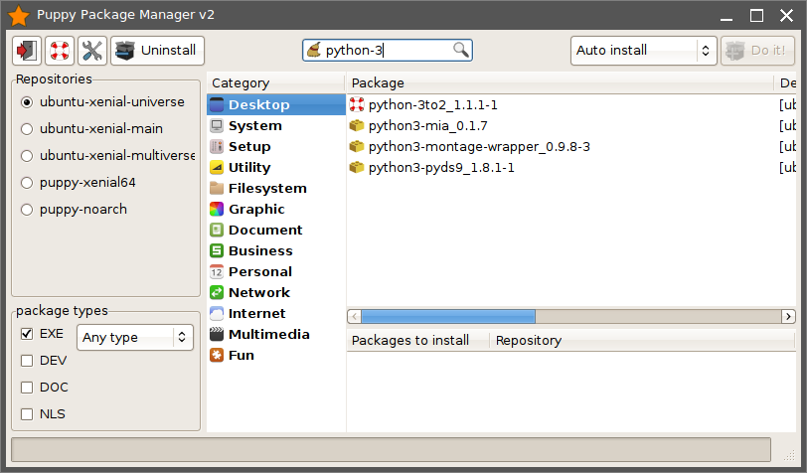Select package python3-pyds9_1.8.1-1

(571, 167)
